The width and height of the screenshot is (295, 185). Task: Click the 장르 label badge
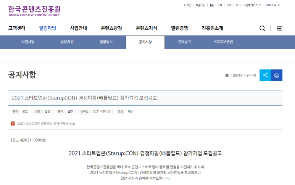coord(38,111)
